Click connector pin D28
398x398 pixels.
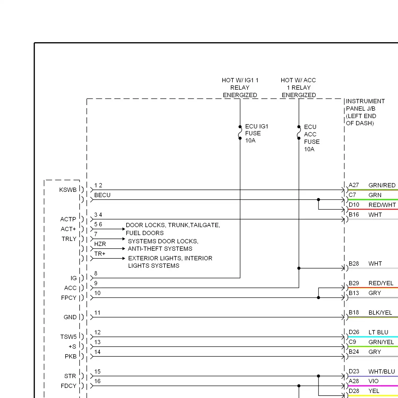[354, 391]
